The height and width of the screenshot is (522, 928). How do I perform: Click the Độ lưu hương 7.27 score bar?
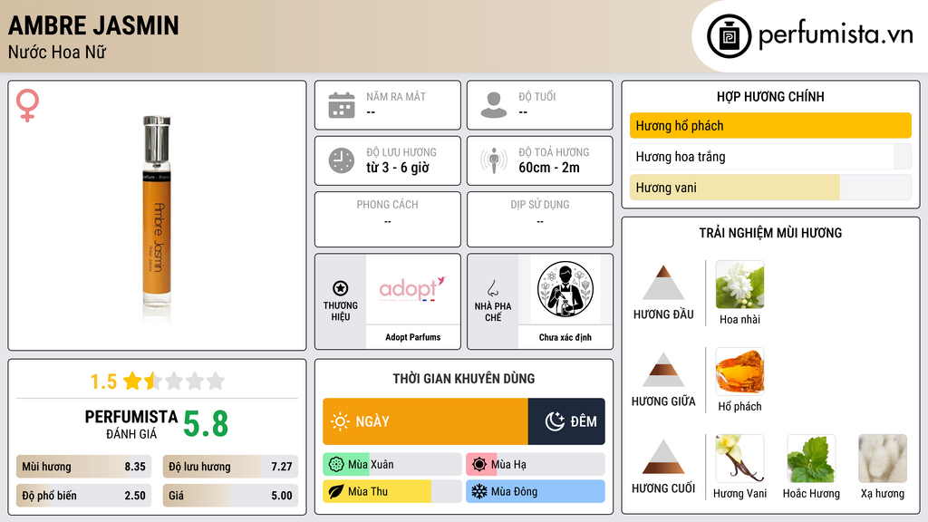(230, 467)
